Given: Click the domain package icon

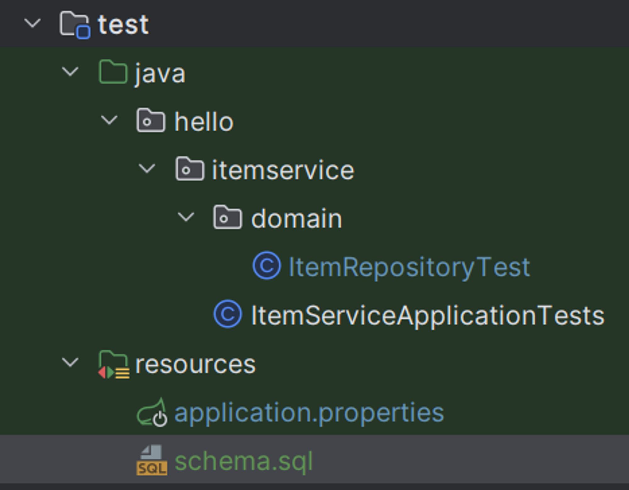Looking at the screenshot, I should (228, 217).
